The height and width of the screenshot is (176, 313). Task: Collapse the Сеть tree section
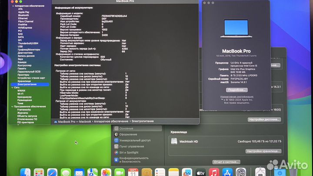pos(12,88)
